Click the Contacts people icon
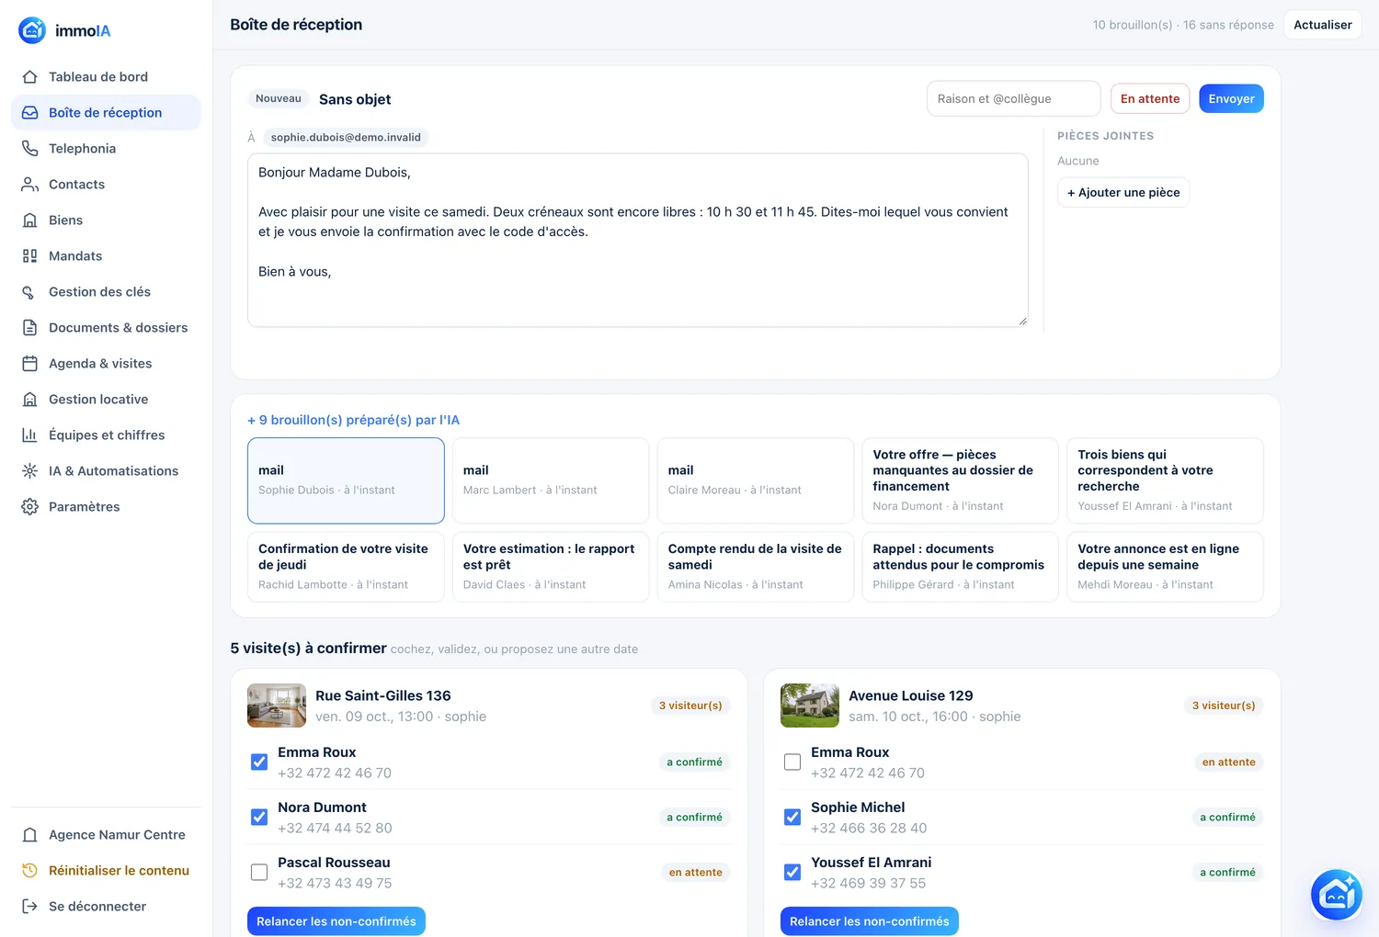The width and height of the screenshot is (1379, 937). click(x=29, y=185)
